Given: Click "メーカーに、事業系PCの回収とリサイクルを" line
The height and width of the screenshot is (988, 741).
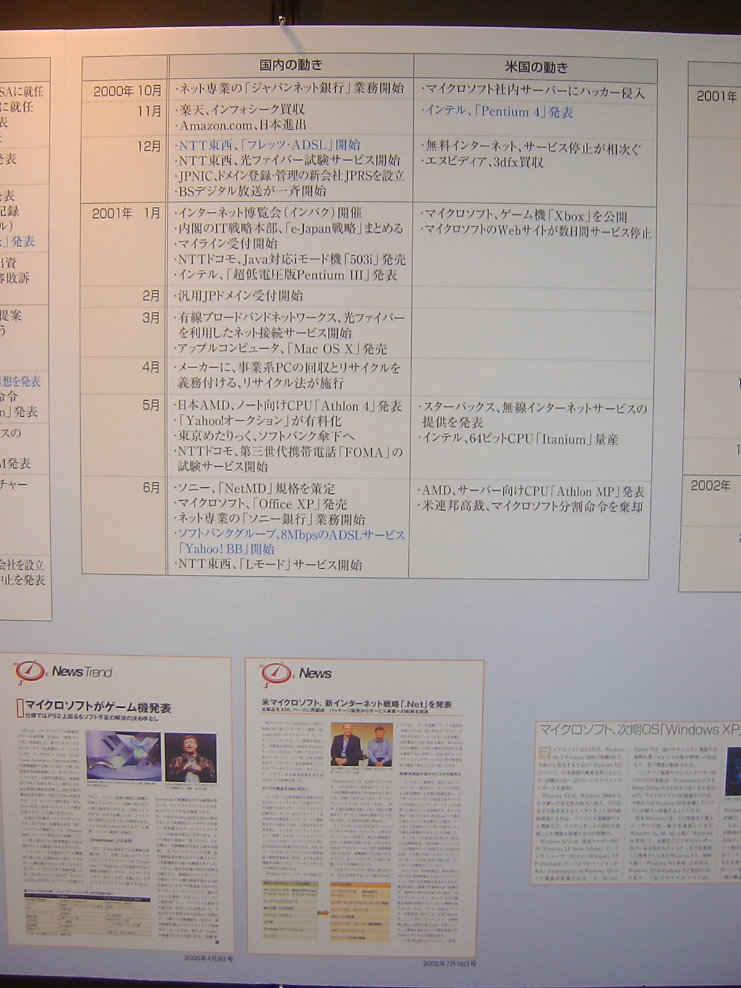Looking at the screenshot, I should [x=288, y=368].
